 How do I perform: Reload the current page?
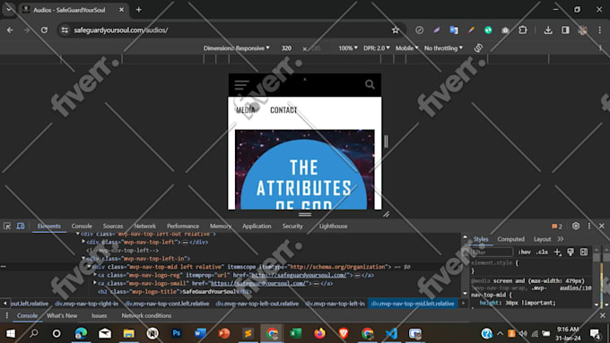click(x=44, y=30)
